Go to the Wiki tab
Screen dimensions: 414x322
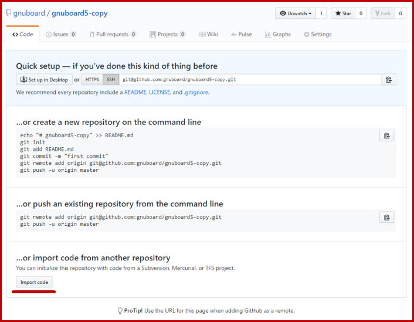click(x=209, y=35)
